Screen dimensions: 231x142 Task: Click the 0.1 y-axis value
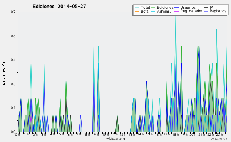[x=13, y=108]
